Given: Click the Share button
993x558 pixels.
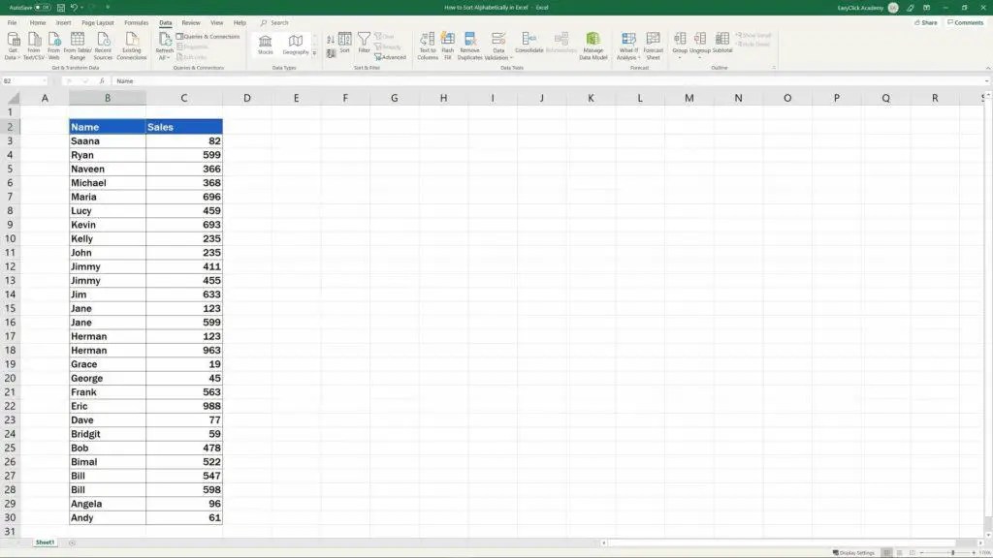Looking at the screenshot, I should tap(927, 21).
